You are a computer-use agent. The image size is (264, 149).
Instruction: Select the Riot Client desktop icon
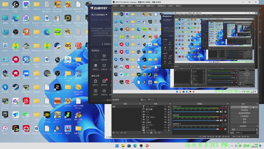(16, 61)
